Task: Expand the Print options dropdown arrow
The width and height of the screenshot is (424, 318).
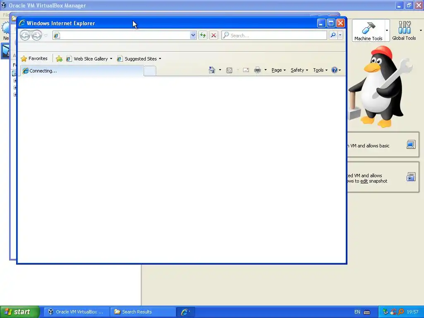Action: point(265,70)
